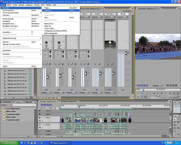181x145 pixels.
Task: Set Out point in Program monitor
Action: tap(142, 93)
